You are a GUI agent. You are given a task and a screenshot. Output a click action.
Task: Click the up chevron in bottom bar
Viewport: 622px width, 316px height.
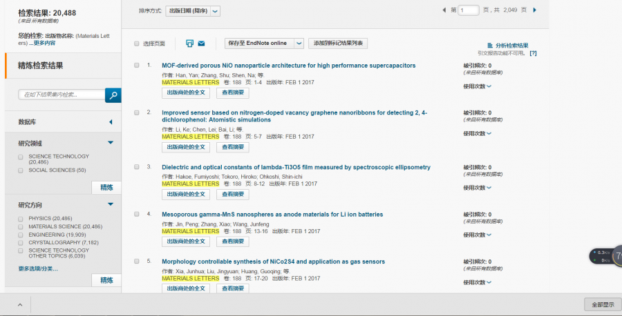(x=20, y=305)
